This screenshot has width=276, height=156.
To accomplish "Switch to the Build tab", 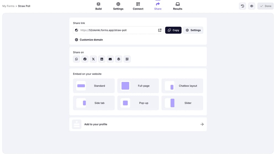I will point(99,6).
